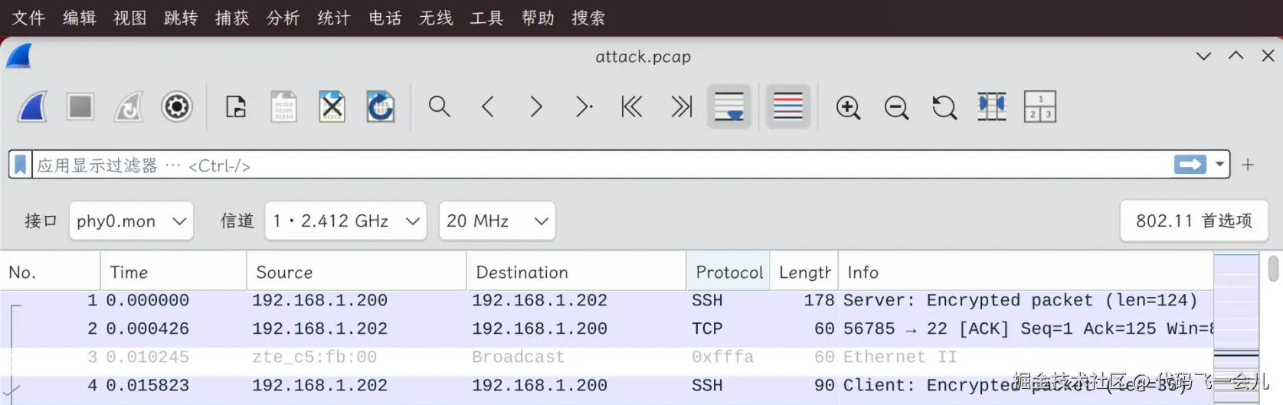Open the phy0.mon interface dropdown
The height and width of the screenshot is (405, 1283).
point(131,221)
